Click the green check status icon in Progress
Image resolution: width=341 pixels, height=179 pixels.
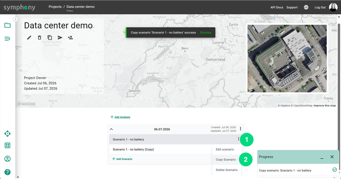(x=334, y=170)
